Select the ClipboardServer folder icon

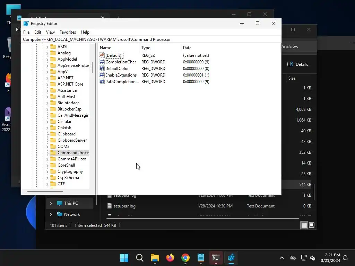(53, 140)
